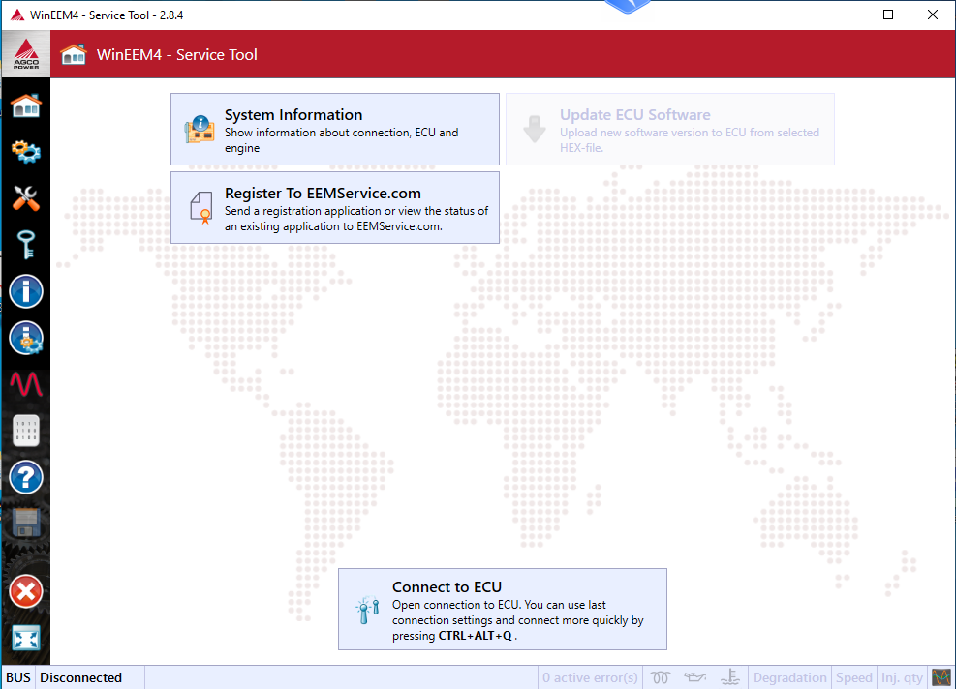Click the coolant temperature status icon
Viewport: 956px width, 689px height.
click(x=729, y=677)
